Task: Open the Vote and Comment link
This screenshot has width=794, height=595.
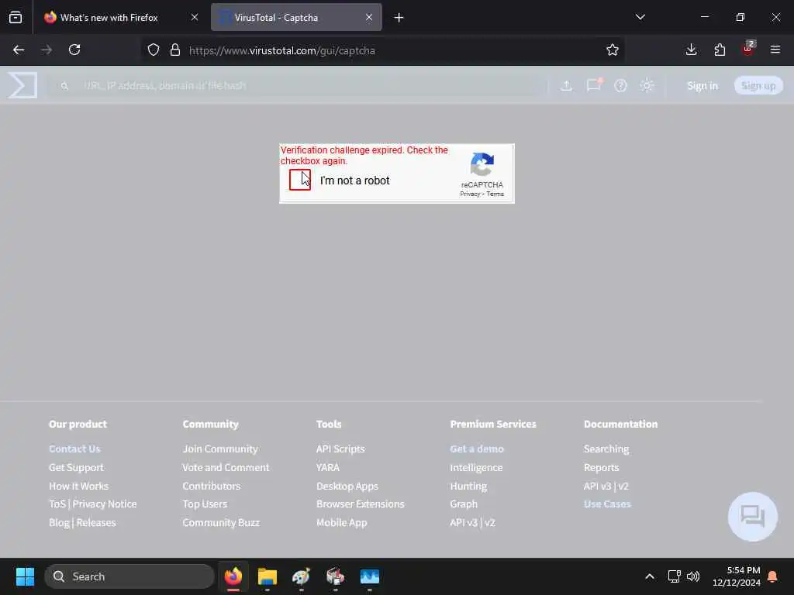Action: [226, 467]
